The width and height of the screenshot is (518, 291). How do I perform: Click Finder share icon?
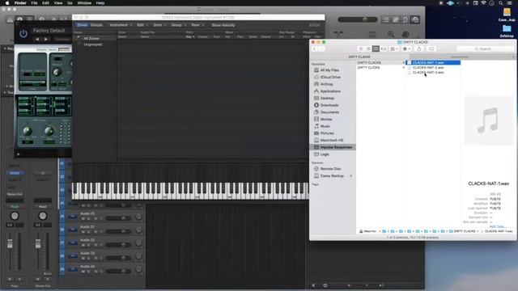tap(419, 48)
